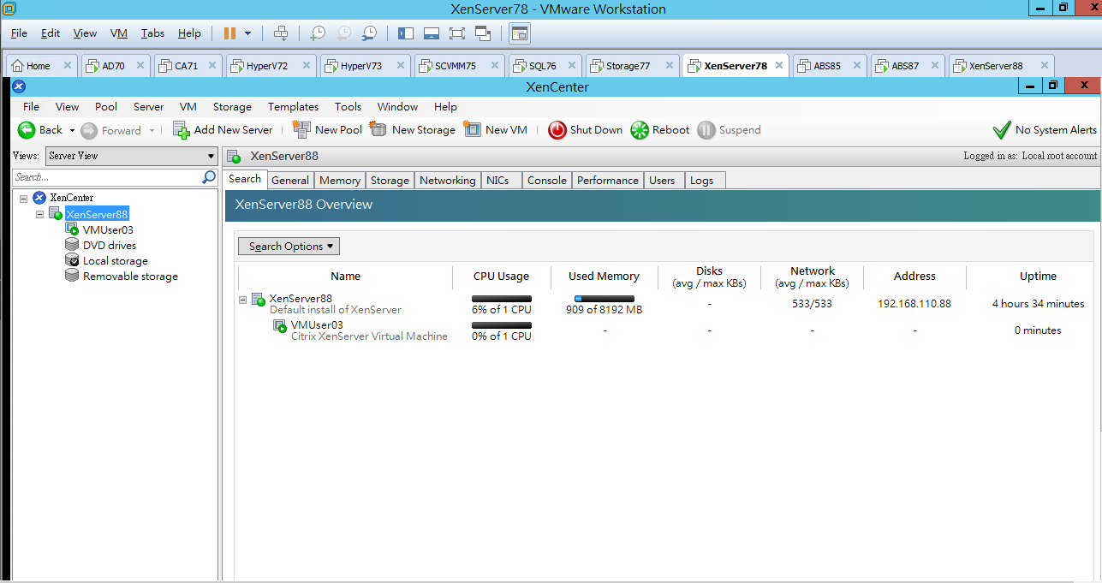1102x583 pixels.
Task: Open the Storage menu in XenCenter
Action: tap(232, 107)
